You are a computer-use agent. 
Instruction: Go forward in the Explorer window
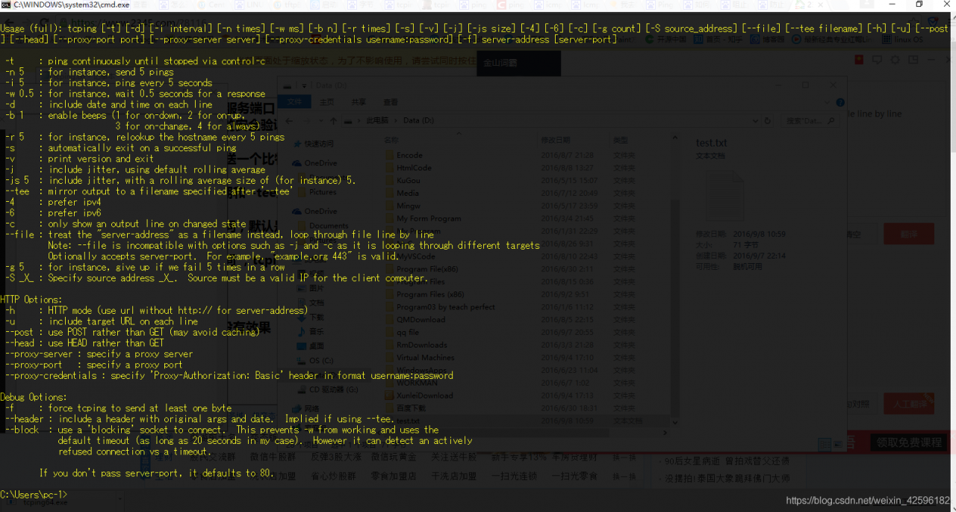305,120
